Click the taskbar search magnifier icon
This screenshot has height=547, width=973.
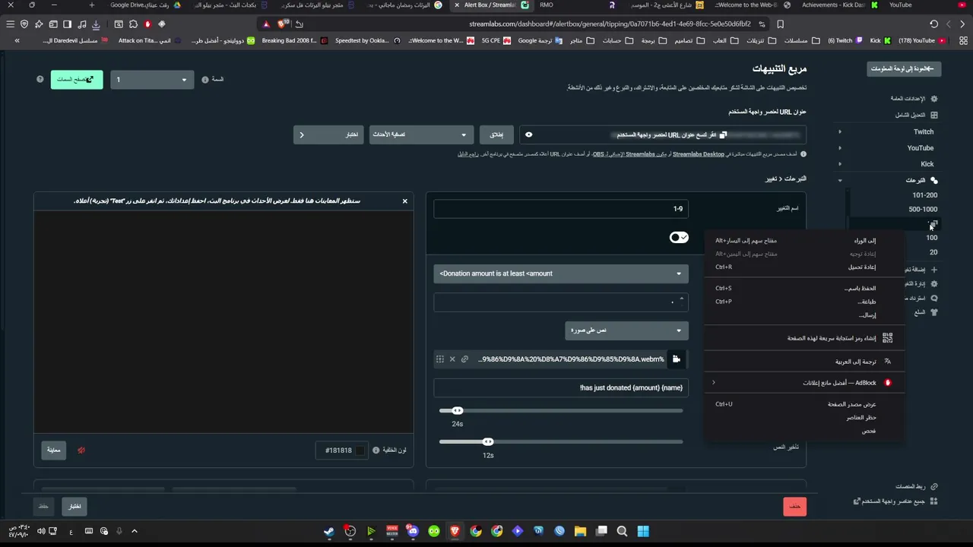click(x=622, y=531)
